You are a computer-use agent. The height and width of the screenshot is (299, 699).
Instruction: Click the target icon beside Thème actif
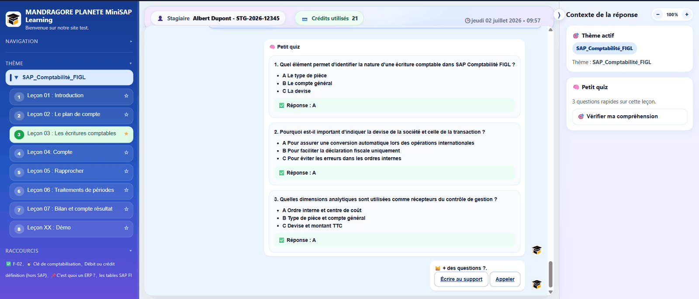pyautogui.click(x=576, y=36)
